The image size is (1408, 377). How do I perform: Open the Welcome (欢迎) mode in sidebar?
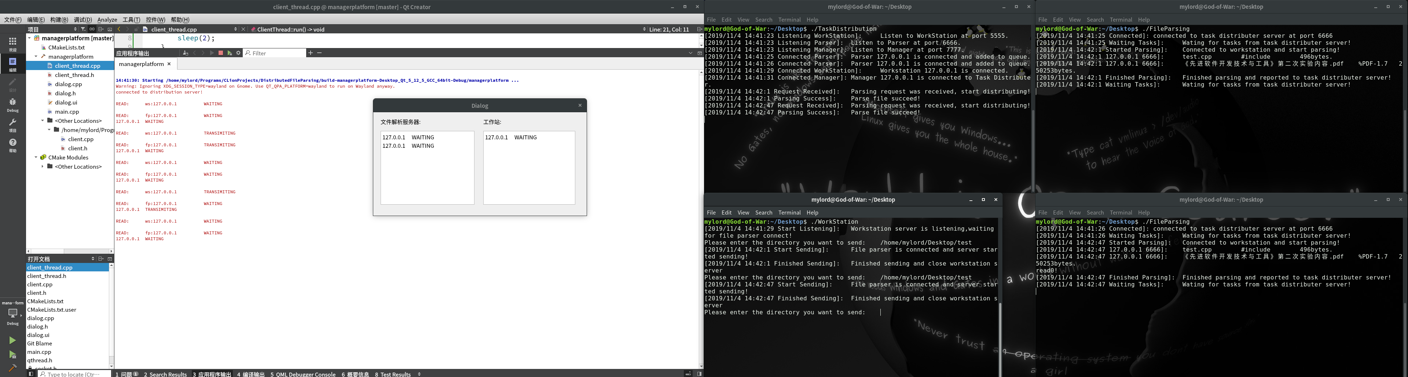tap(12, 44)
